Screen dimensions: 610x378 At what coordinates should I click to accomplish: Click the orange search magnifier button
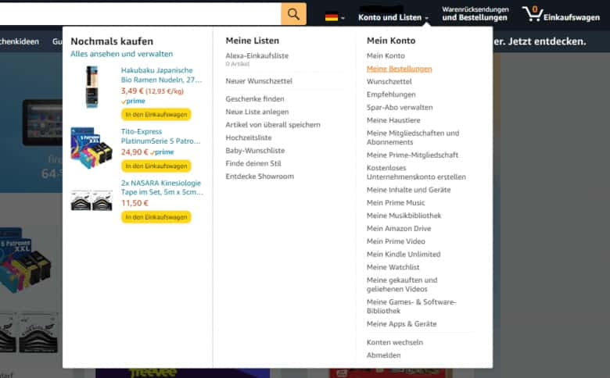[293, 14]
